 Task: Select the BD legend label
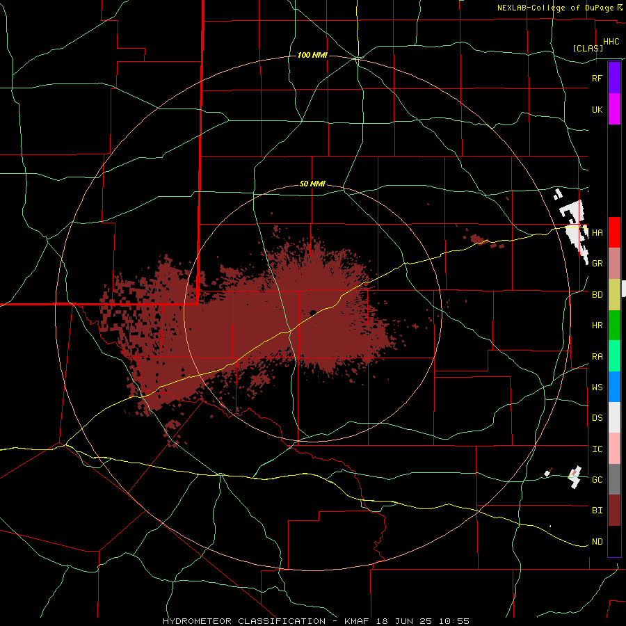pyautogui.click(x=597, y=295)
